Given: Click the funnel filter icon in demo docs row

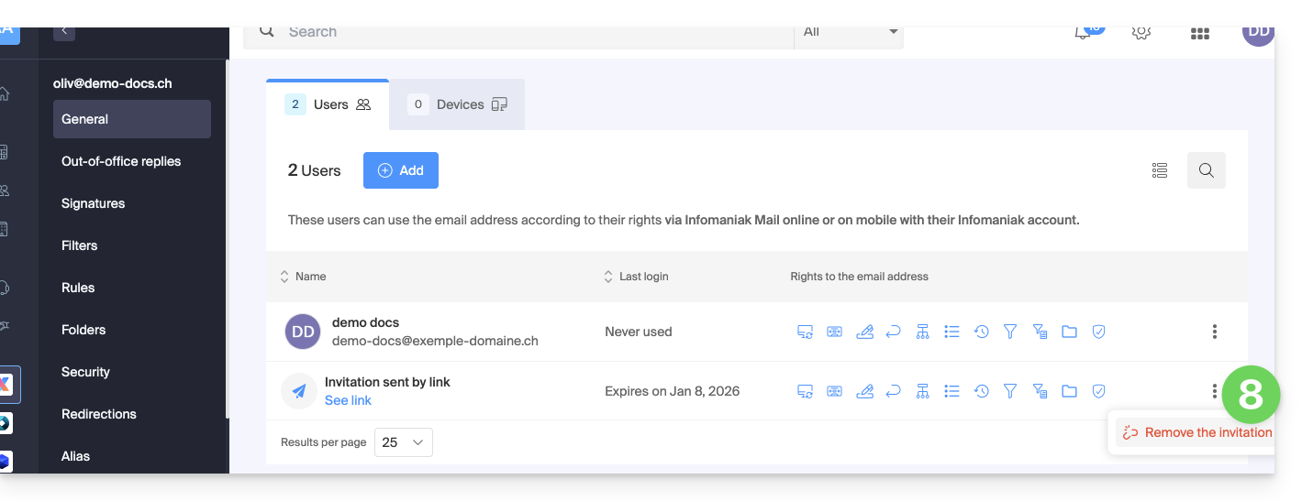Looking at the screenshot, I should (1010, 332).
